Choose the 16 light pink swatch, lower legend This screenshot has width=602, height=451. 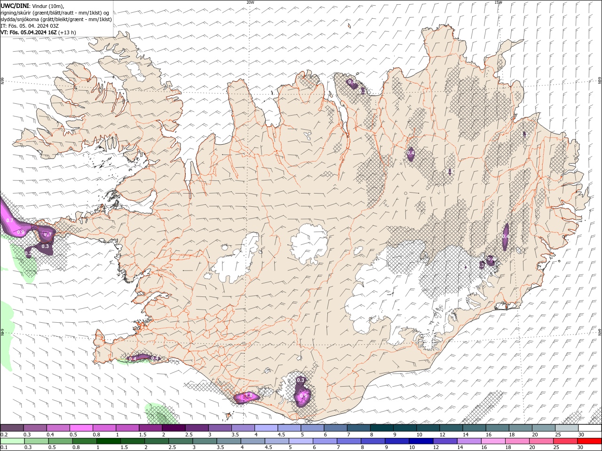click(493, 441)
